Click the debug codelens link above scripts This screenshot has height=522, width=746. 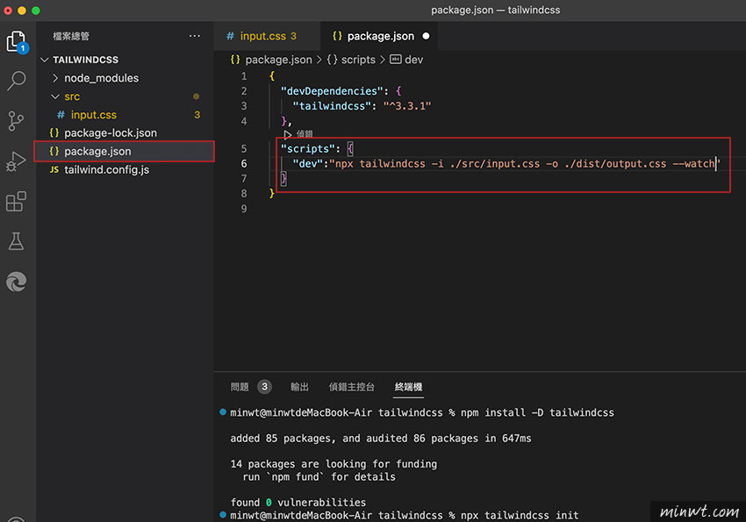click(x=305, y=134)
